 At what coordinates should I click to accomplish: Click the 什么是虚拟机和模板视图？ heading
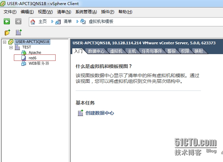point(104,66)
